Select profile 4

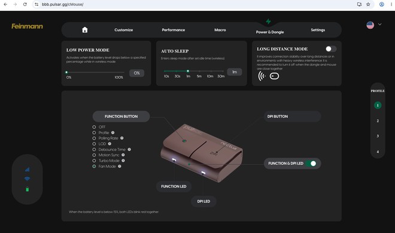[x=378, y=152]
